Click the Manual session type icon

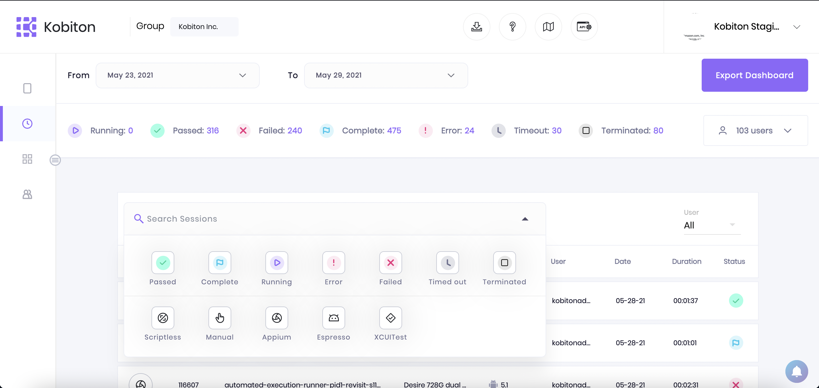coord(220,318)
